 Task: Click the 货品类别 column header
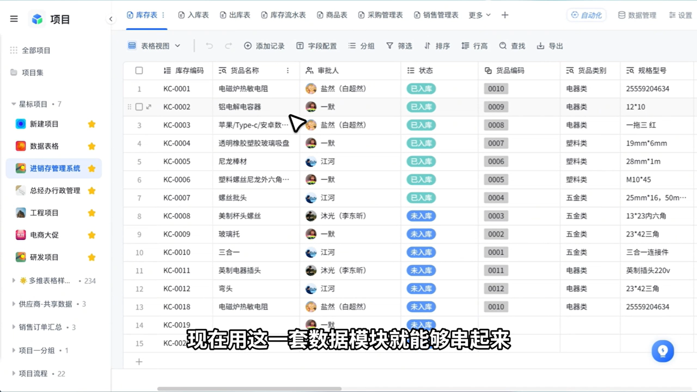(586, 71)
